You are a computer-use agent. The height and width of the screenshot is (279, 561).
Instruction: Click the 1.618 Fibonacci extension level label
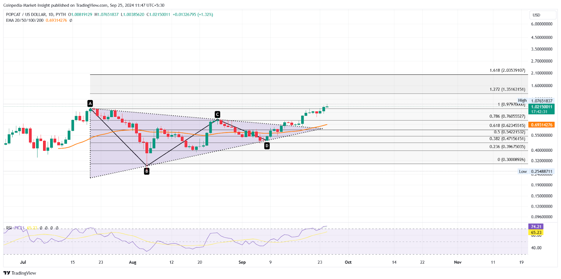tap(507, 70)
